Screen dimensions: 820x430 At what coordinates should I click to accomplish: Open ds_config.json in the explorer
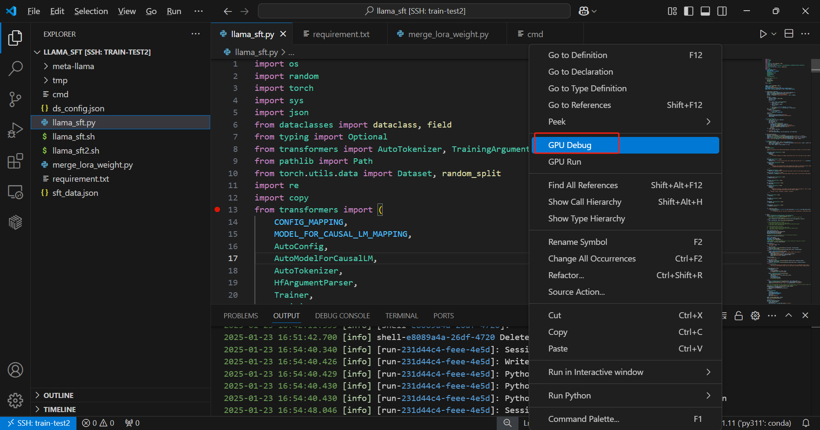[78, 108]
